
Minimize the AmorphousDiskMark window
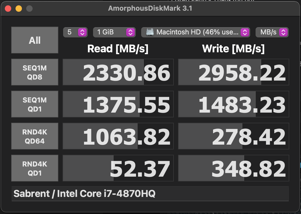(x=19, y=9)
